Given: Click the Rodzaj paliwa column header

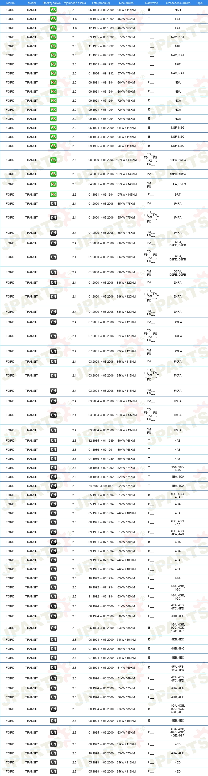Looking at the screenshot, I should pos(52,3).
